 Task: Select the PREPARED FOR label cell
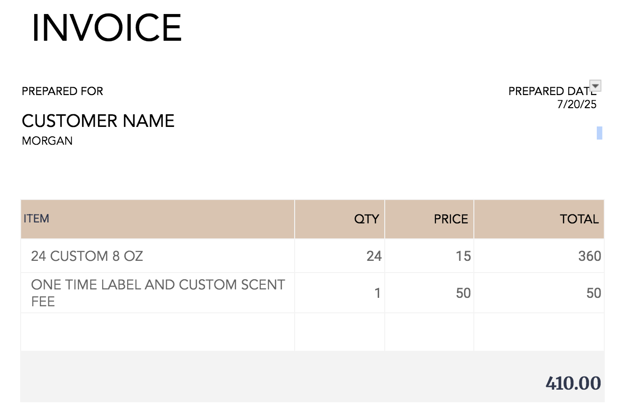(62, 91)
